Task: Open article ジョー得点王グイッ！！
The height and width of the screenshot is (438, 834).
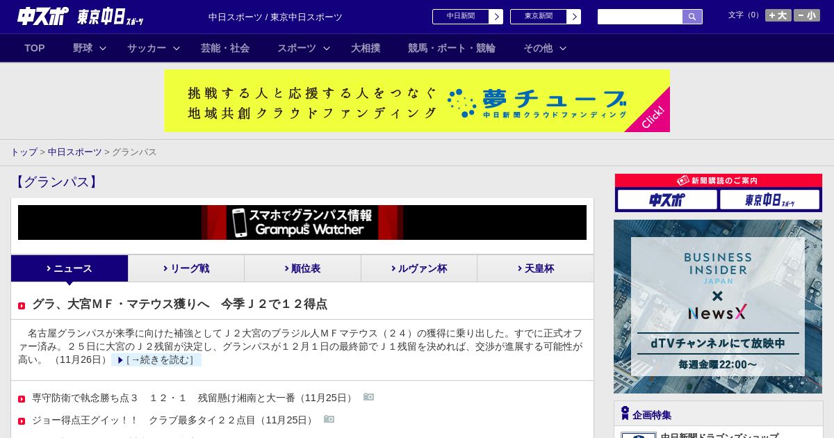Action: [x=174, y=420]
